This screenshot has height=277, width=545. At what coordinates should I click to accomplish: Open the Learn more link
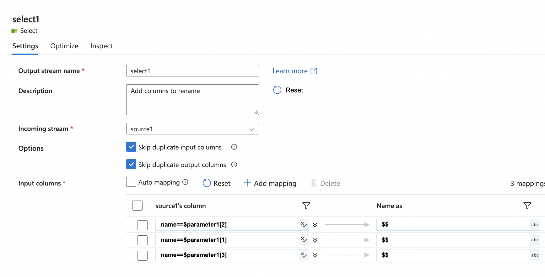[294, 71]
